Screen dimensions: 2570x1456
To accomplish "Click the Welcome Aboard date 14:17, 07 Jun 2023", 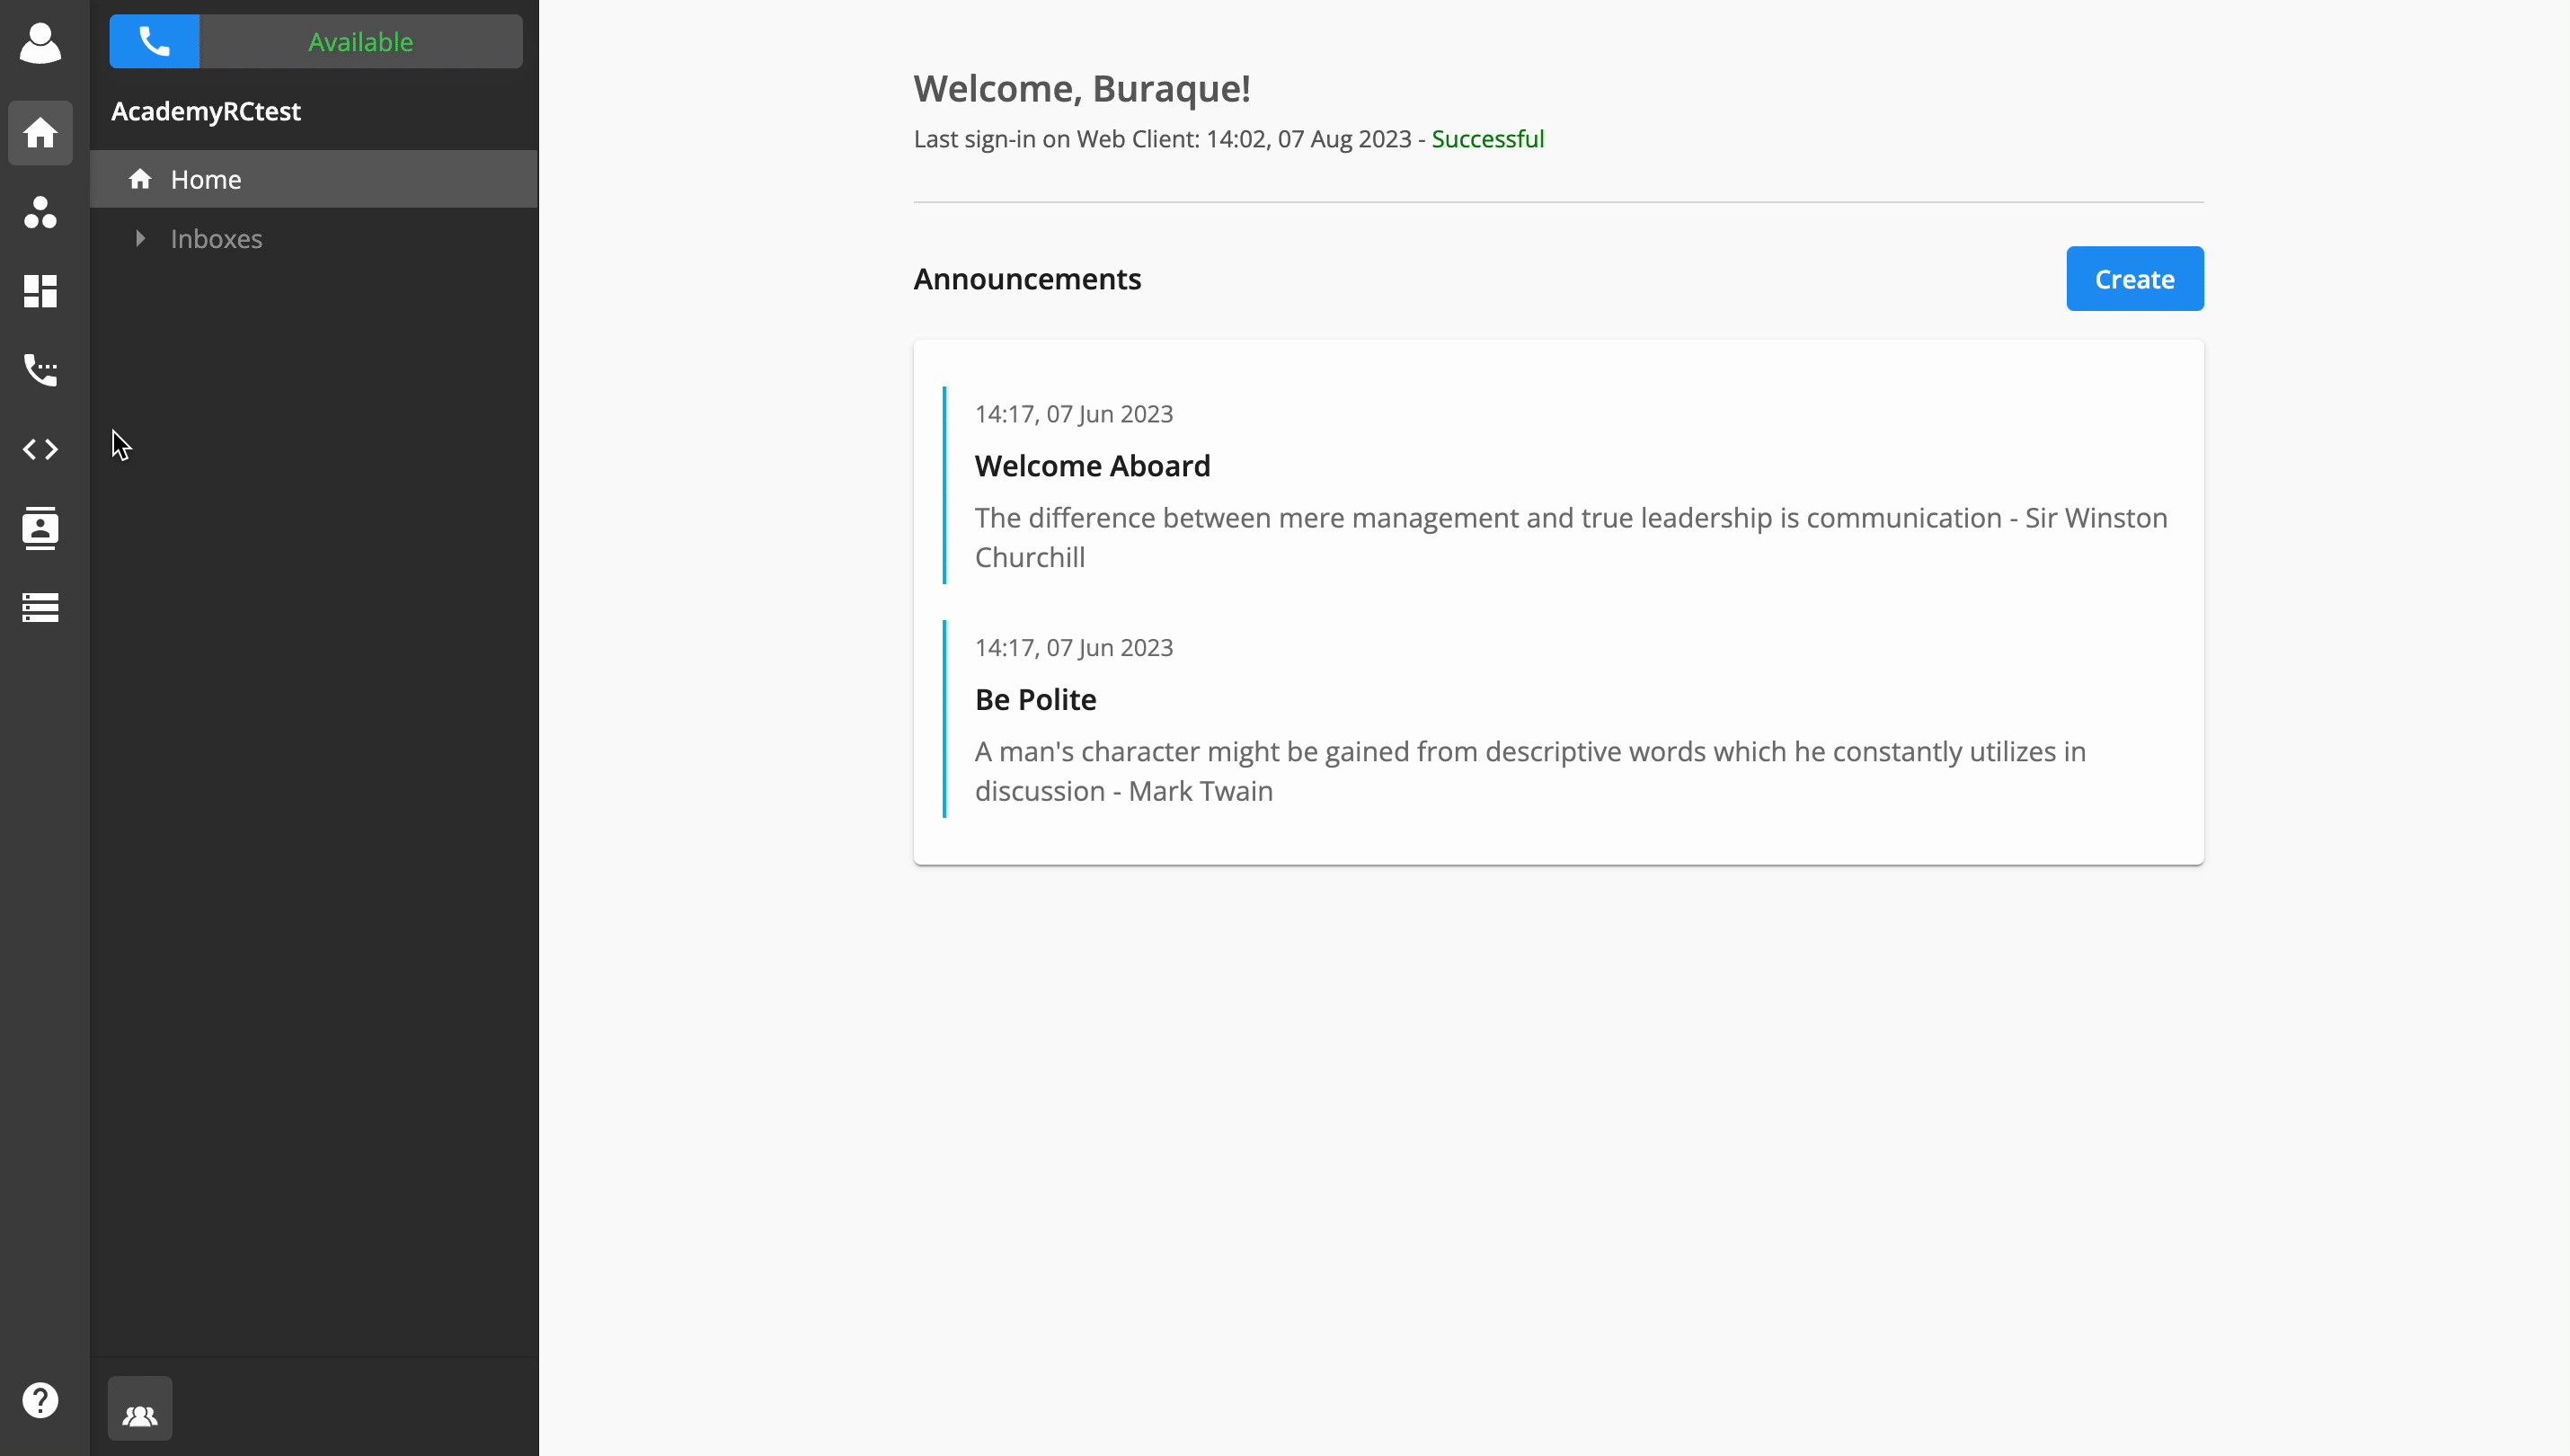I will coord(1074,414).
